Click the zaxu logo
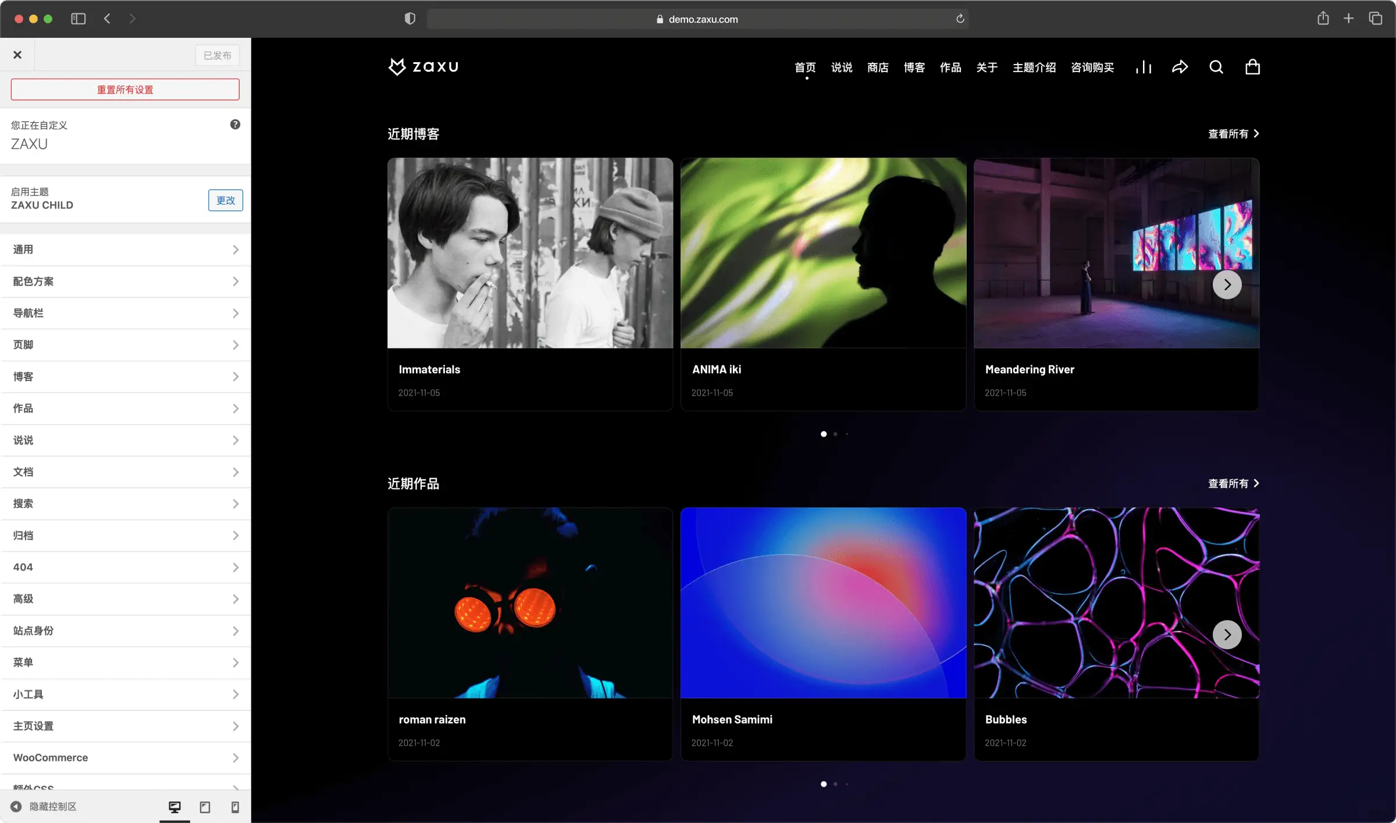 click(423, 67)
